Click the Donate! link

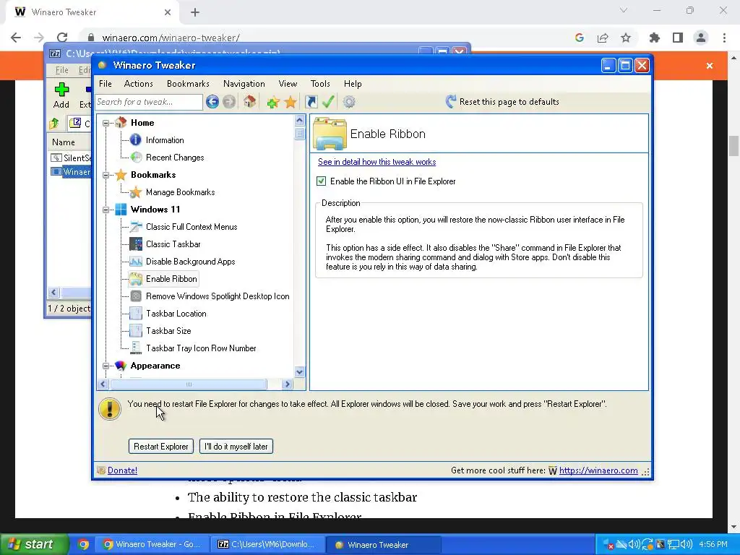click(x=122, y=470)
